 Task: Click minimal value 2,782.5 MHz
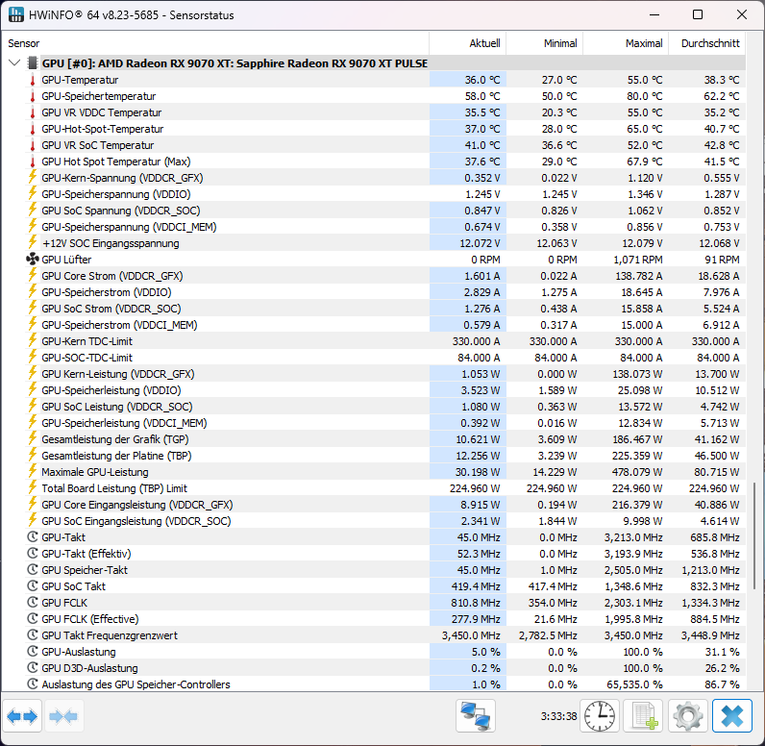point(548,635)
